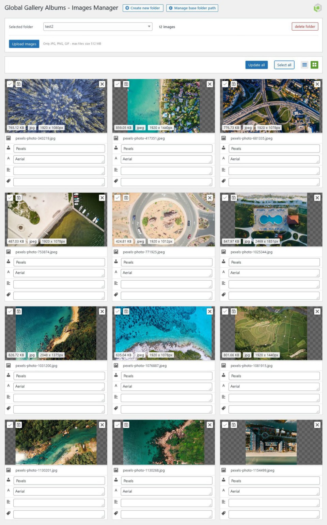
Task: Open Manage base folder path
Action: click(192, 8)
